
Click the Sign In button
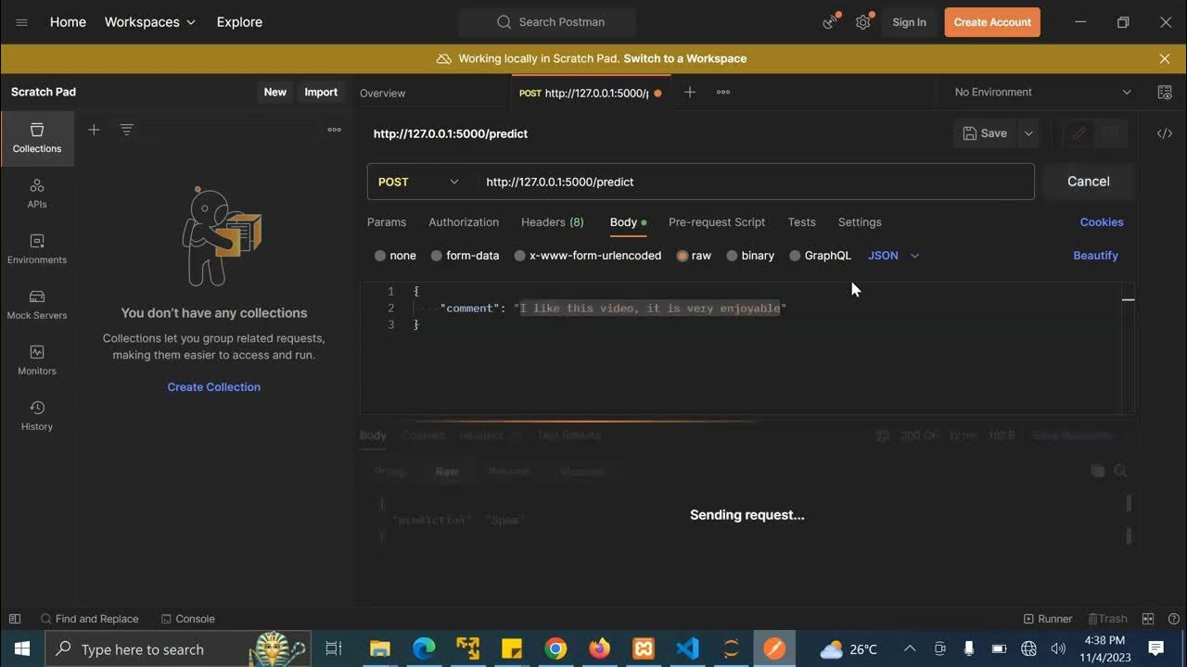909,22
